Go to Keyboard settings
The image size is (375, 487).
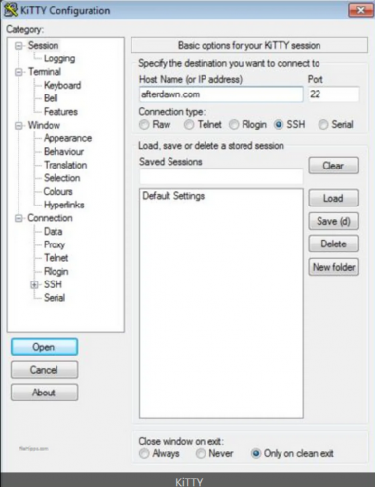[x=62, y=85]
